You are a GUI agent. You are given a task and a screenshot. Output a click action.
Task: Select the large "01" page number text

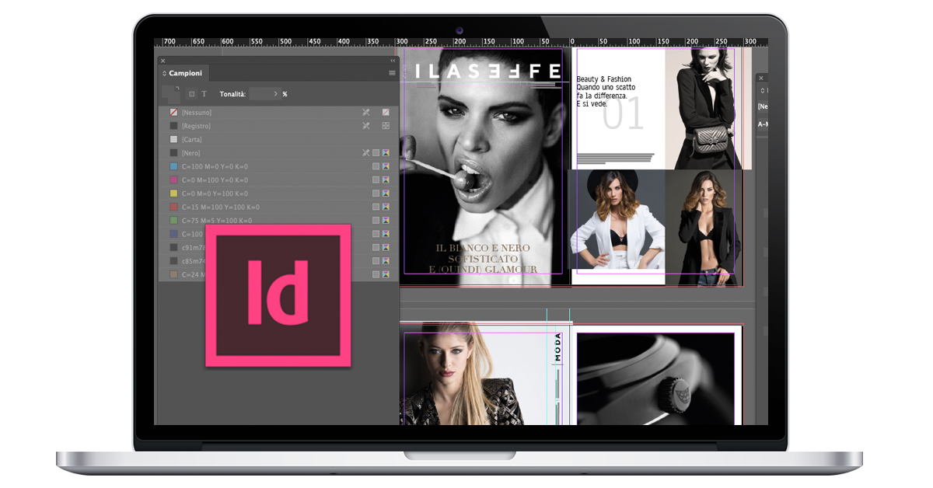click(624, 114)
